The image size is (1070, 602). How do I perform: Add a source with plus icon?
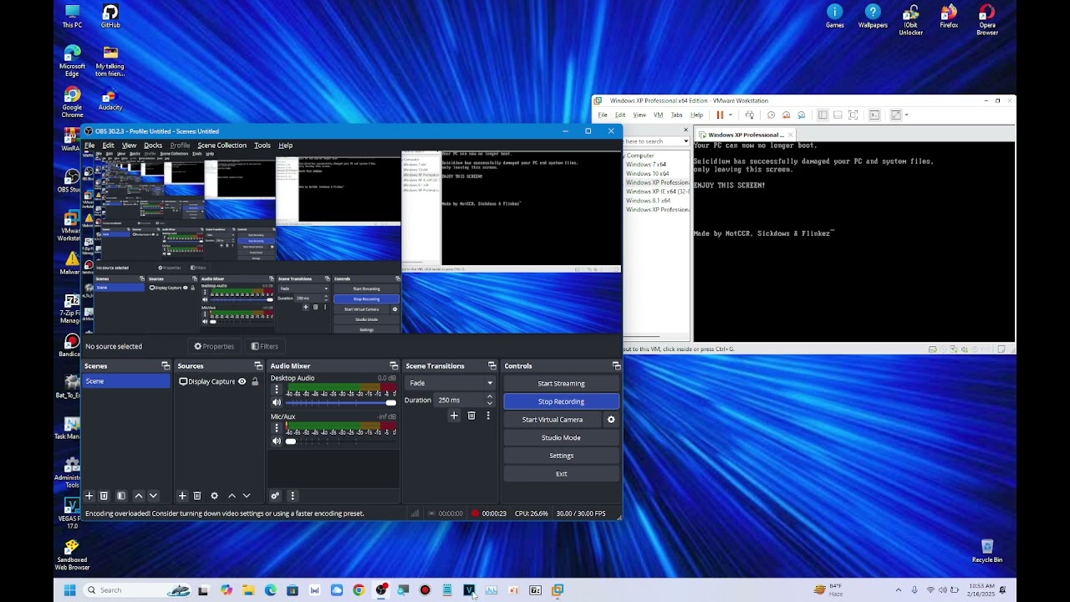pos(182,496)
